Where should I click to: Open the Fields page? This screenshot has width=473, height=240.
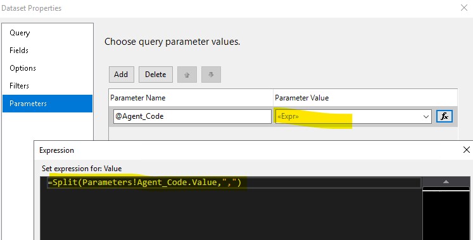(x=19, y=51)
